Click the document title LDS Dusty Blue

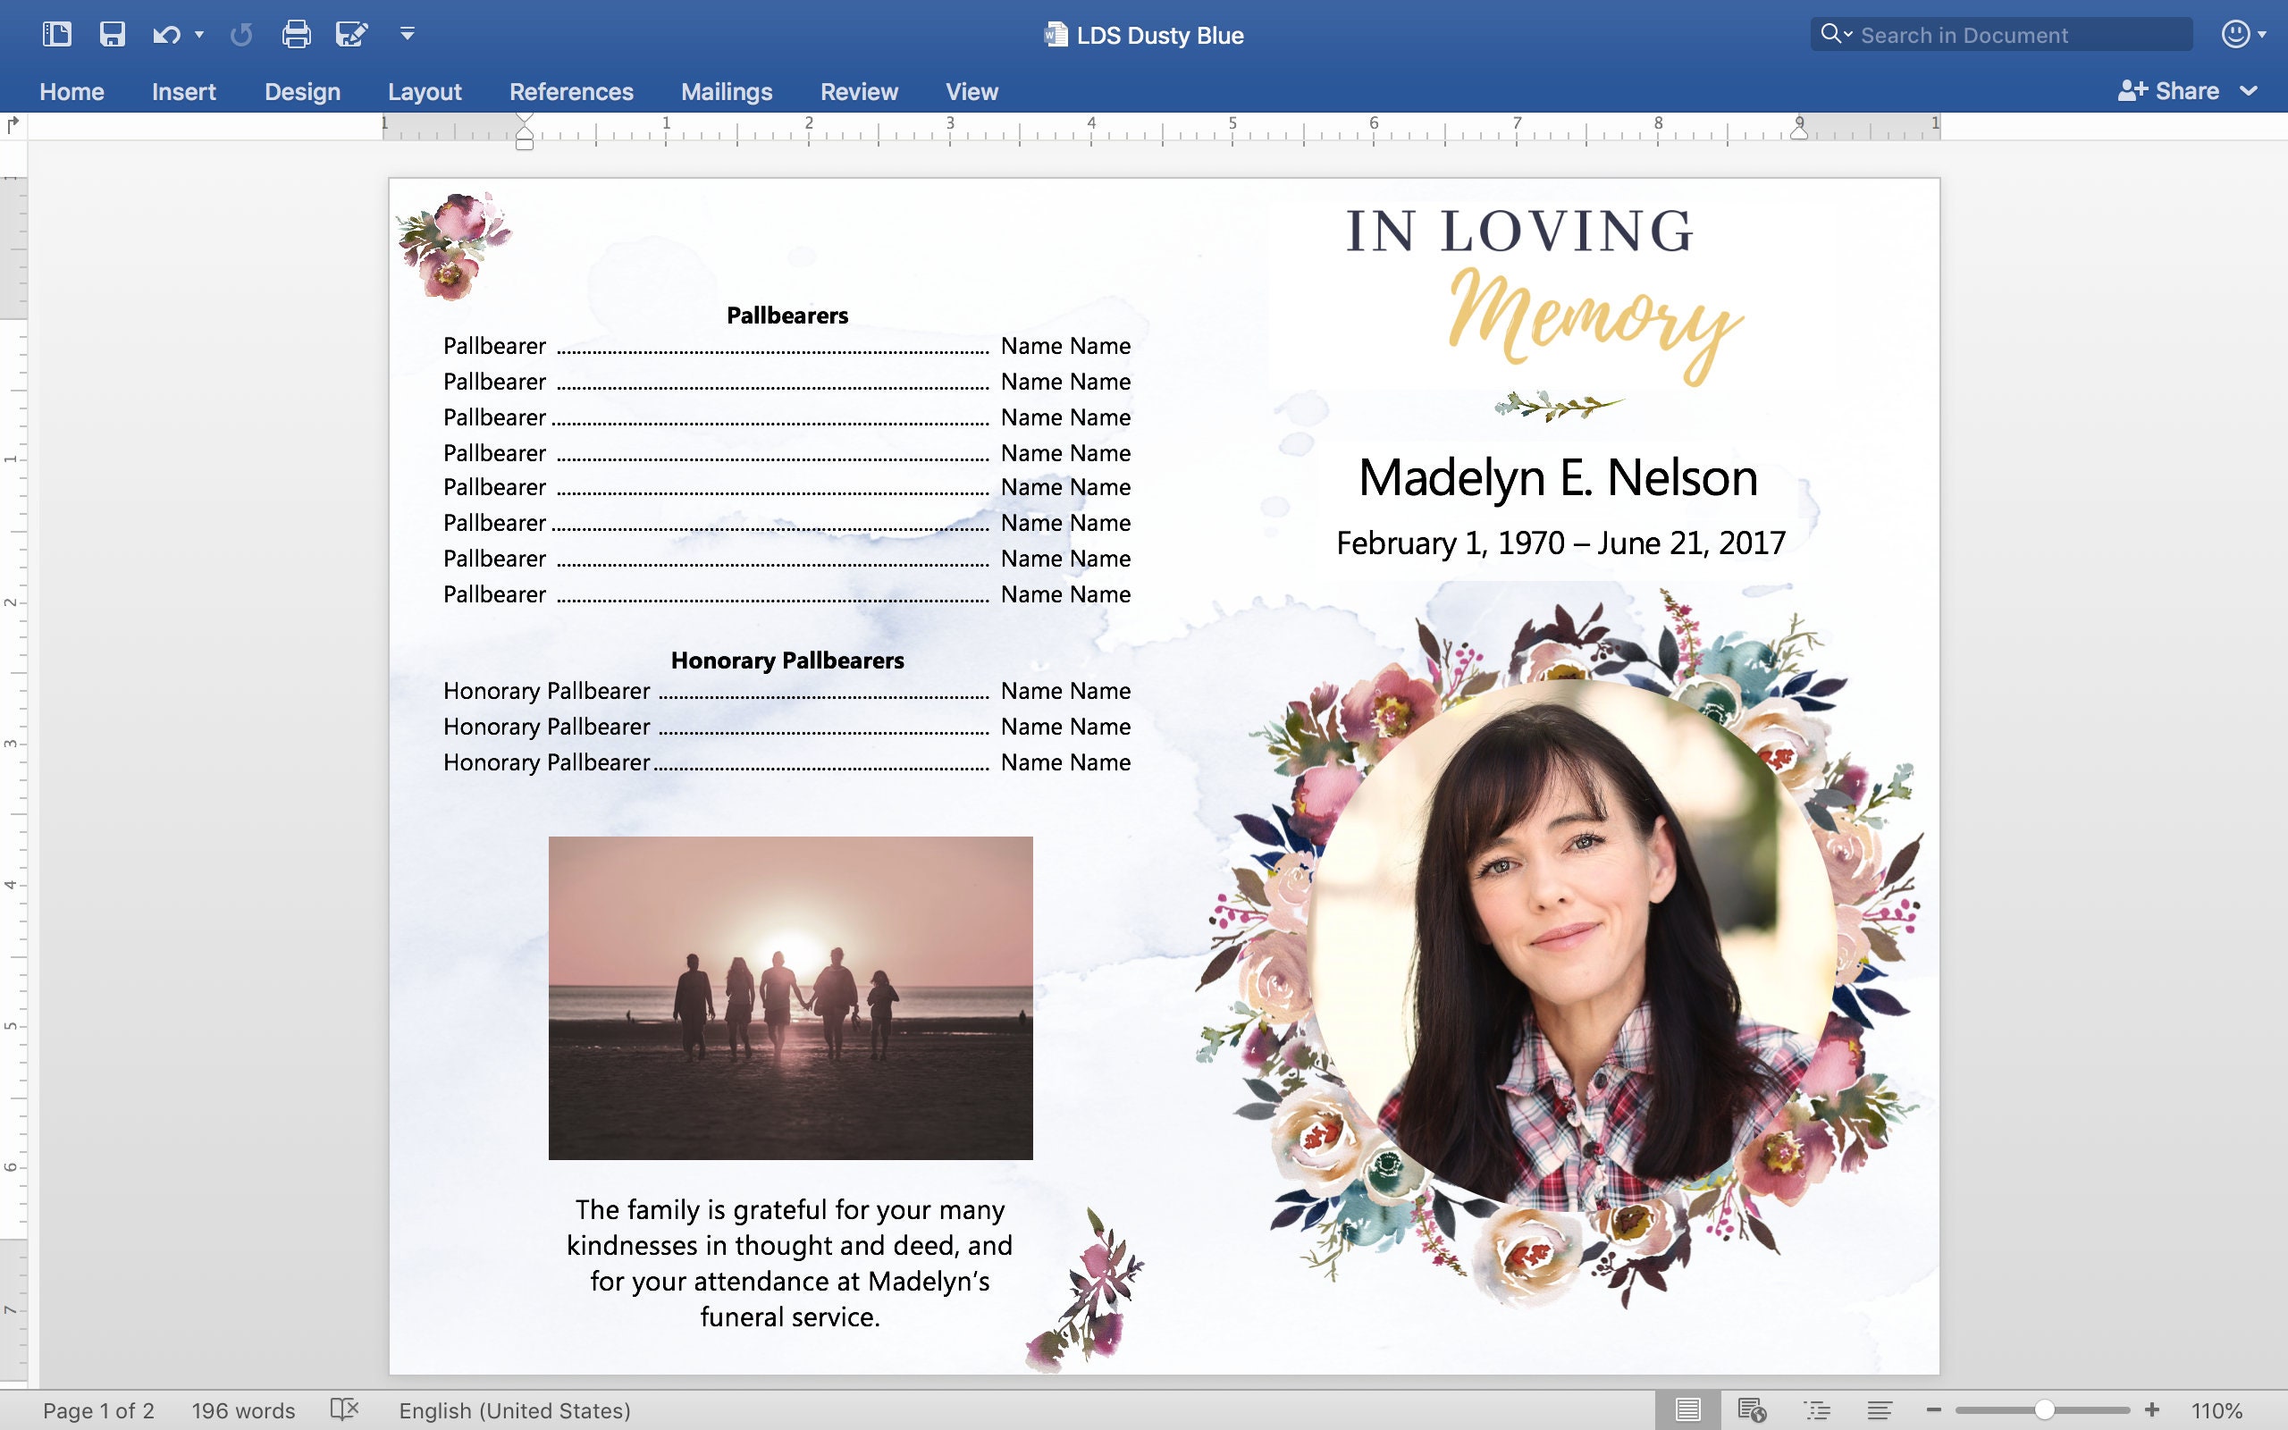(1160, 35)
